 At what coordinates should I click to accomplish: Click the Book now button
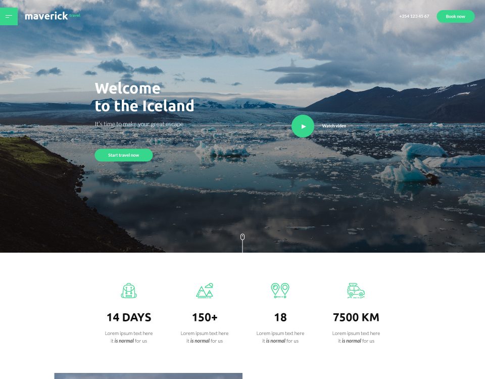(455, 16)
